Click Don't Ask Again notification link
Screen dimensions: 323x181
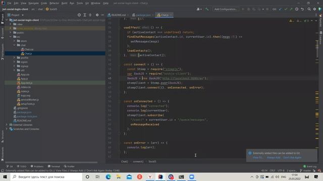(x=292, y=157)
